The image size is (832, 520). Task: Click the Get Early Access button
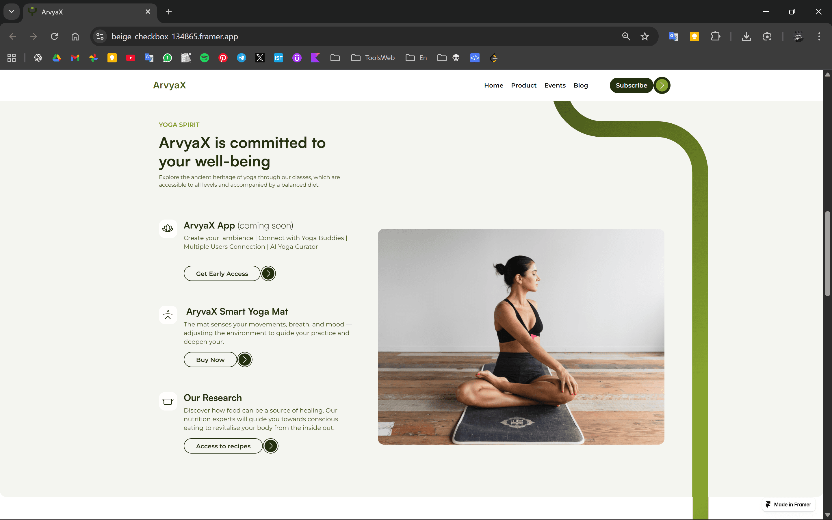222,273
